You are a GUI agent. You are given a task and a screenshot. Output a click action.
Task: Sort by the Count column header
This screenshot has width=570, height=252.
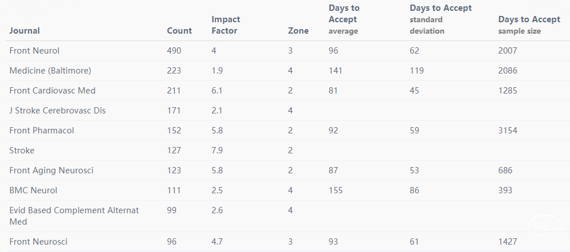179,31
